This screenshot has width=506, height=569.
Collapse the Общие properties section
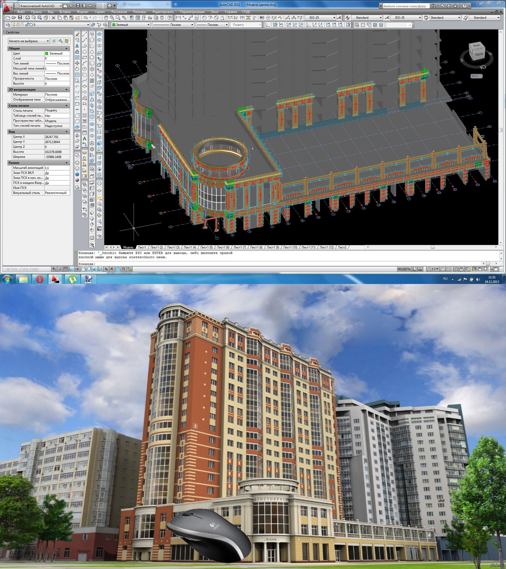tap(66, 48)
